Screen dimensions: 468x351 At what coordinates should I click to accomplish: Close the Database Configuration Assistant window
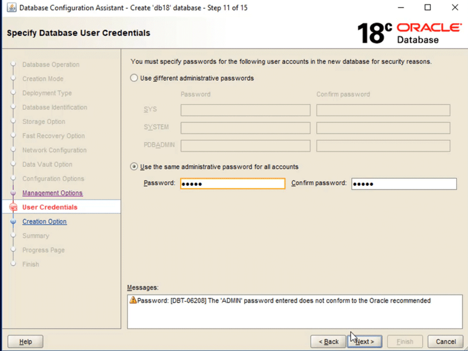[x=455, y=7]
